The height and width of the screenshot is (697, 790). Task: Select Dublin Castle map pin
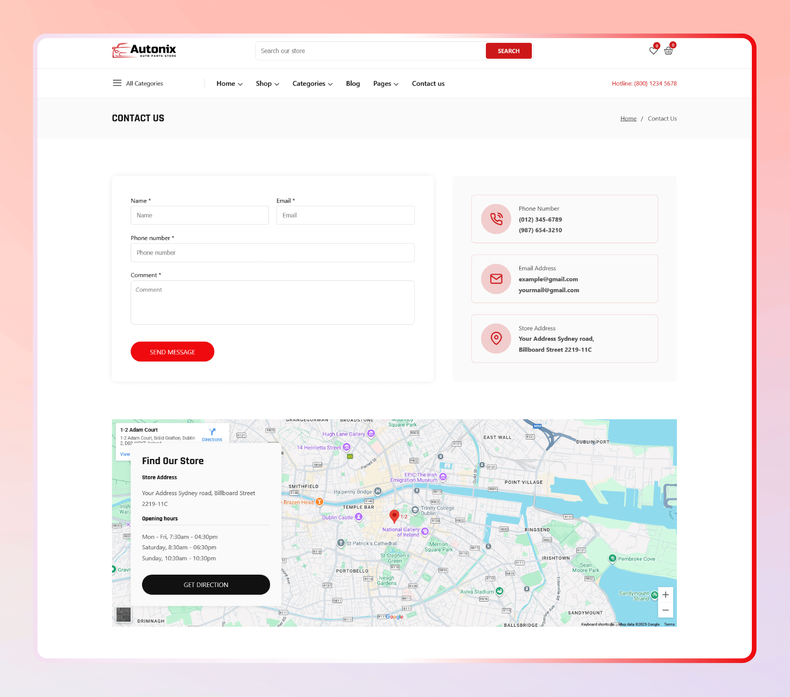tap(358, 517)
